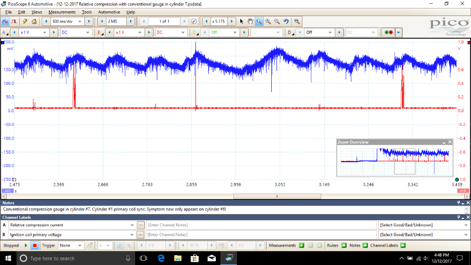Screen dimensions: 471x265
Task: Switch to Scope Mode icon
Action: (5, 21)
